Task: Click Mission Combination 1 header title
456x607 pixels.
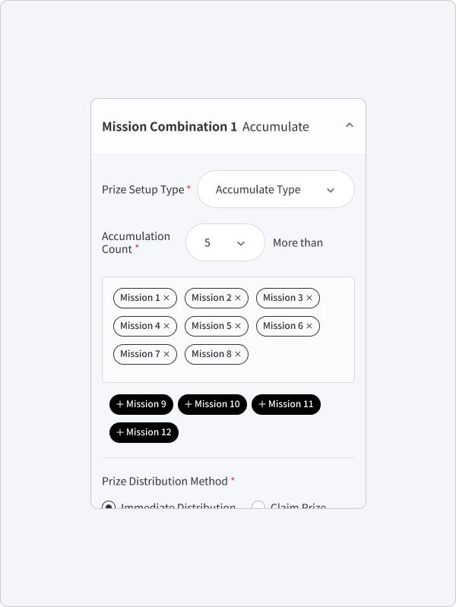Action: tap(169, 127)
